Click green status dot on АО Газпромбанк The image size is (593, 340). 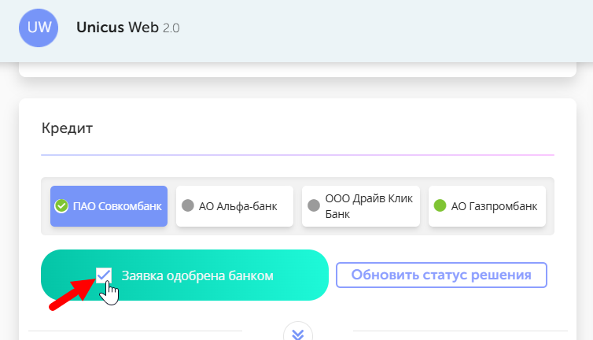click(440, 206)
